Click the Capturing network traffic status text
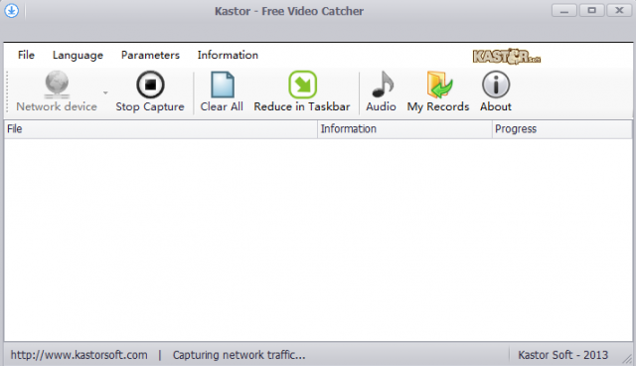 (x=238, y=355)
